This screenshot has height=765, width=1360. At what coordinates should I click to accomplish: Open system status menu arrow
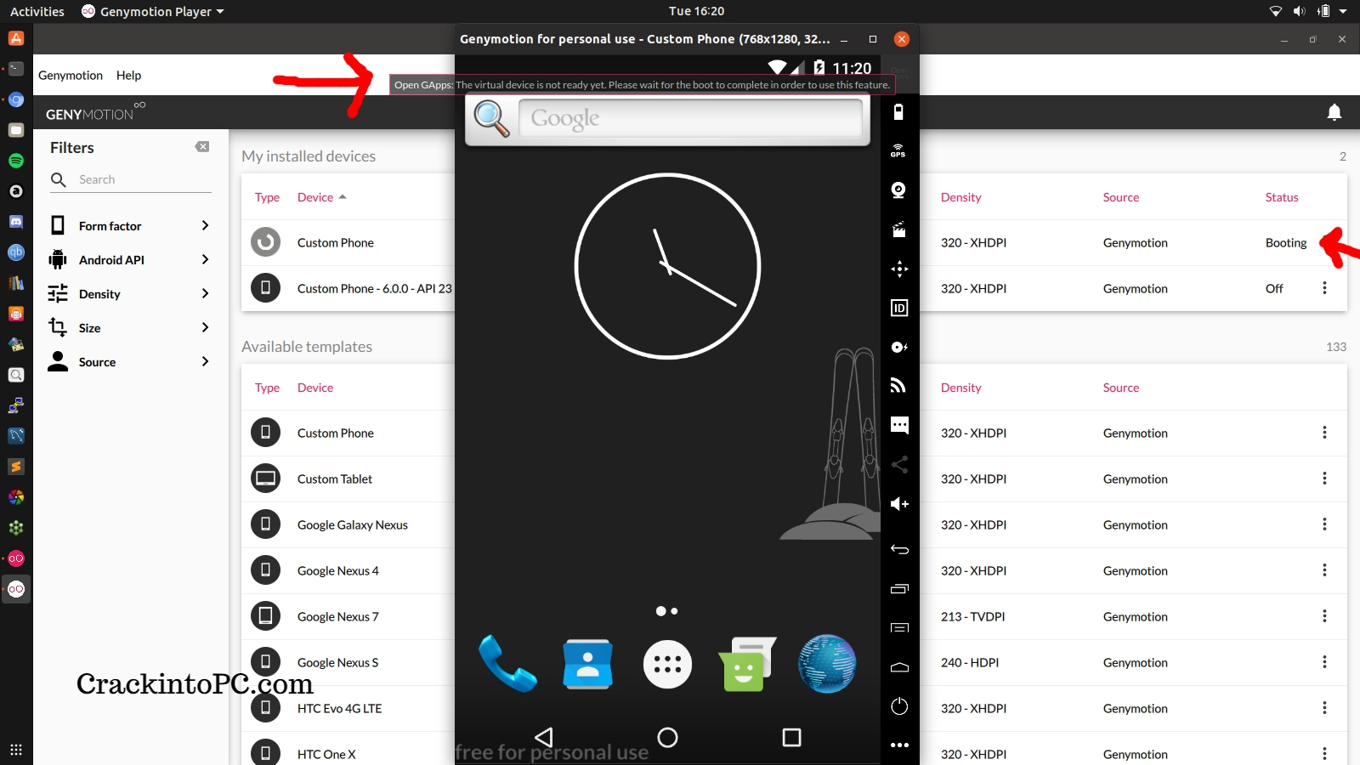(x=1343, y=11)
